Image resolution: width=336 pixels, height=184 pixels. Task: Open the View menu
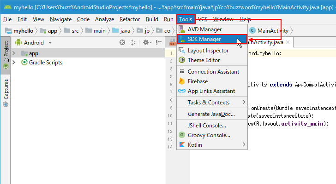pos(38,19)
